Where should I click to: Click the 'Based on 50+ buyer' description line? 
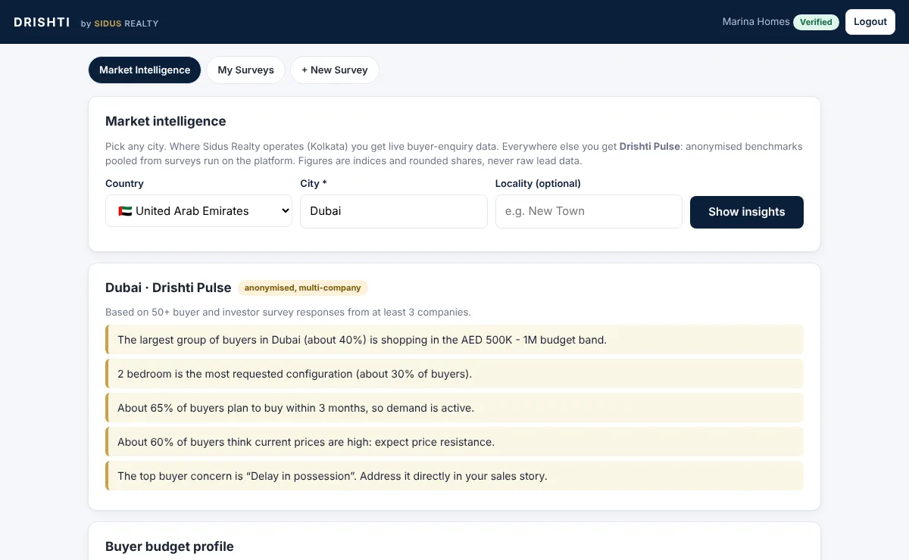click(x=288, y=312)
